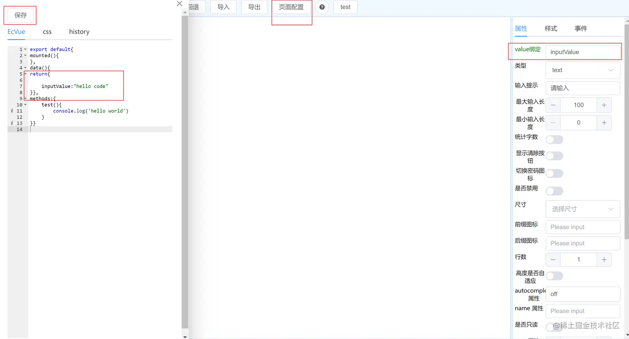Viewport: 629px width, 339px height.
Task: Click info marker on line 13
Action: click(x=12, y=123)
